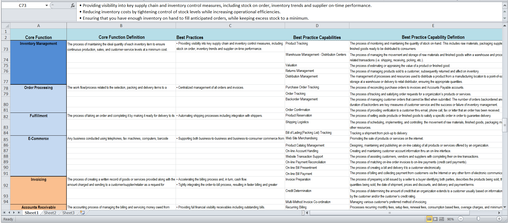The height and width of the screenshot is (223, 508).
Task: Switch to the Sheet1 tab
Action: pos(32,213)
